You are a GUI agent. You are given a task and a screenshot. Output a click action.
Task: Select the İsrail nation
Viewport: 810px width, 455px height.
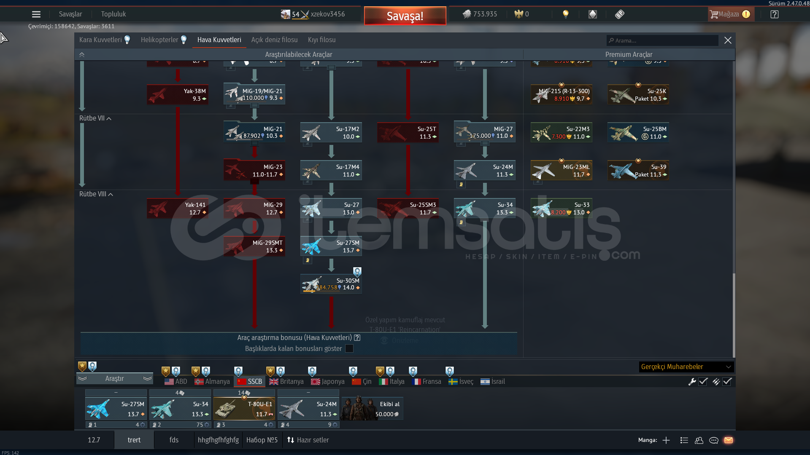[x=493, y=382]
